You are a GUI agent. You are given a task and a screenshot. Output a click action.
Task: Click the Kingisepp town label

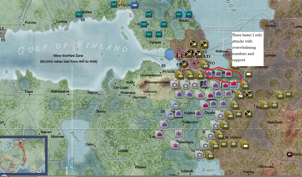pyautogui.click(x=128, y=93)
